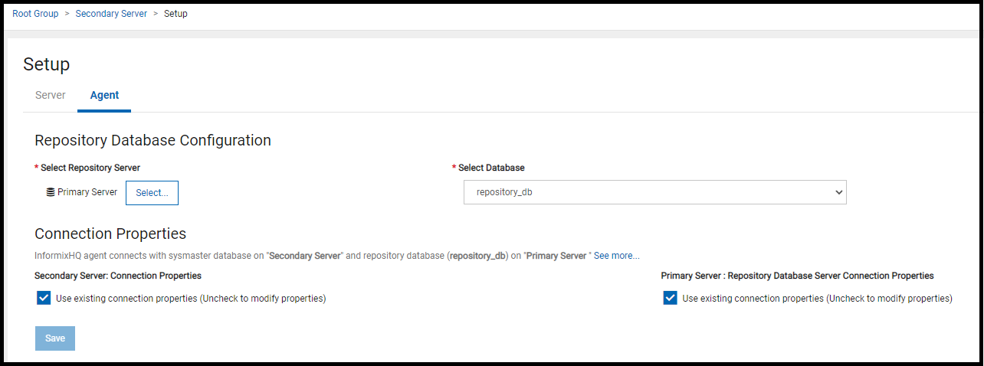Uncheck Primary Server existing connection properties checkbox

[x=670, y=298]
